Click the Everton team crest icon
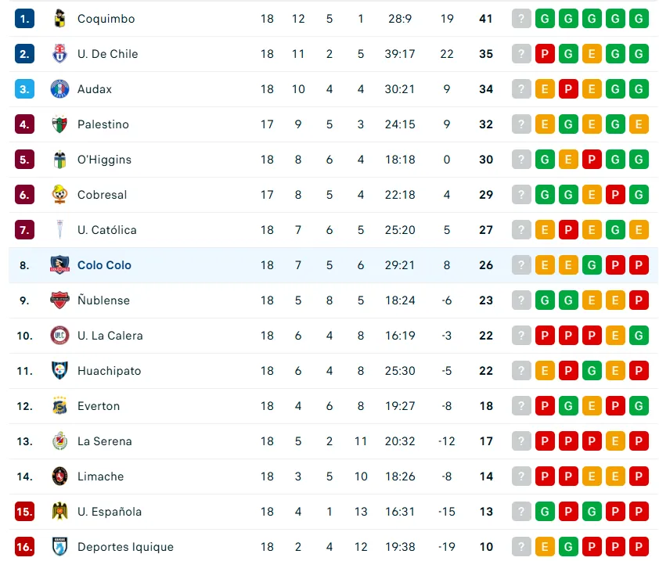The height and width of the screenshot is (561, 659). click(x=59, y=406)
